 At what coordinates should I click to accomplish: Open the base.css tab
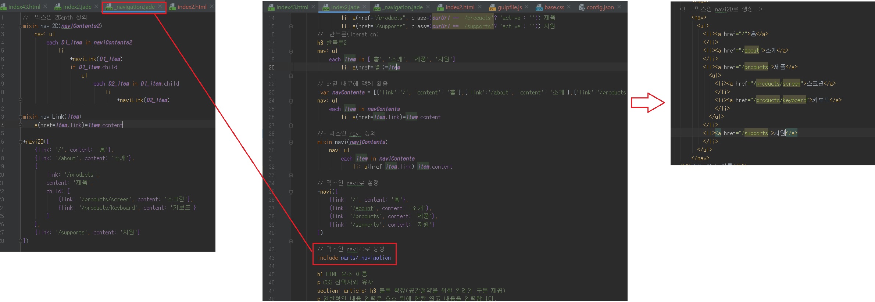(554, 7)
